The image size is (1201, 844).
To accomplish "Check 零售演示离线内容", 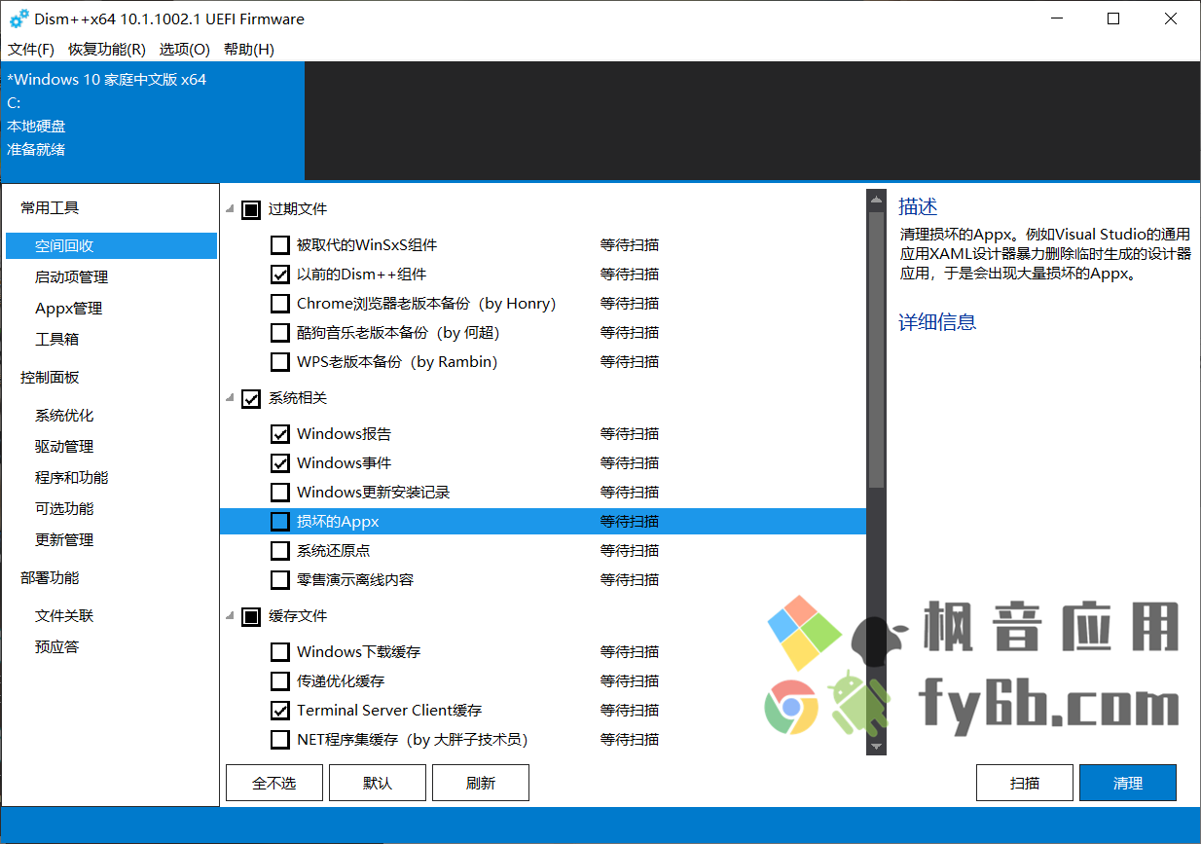I will click(280, 580).
